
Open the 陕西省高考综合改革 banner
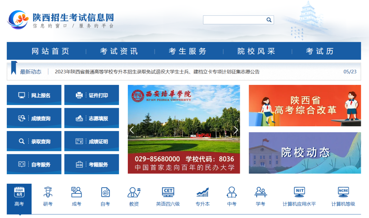[305, 105]
